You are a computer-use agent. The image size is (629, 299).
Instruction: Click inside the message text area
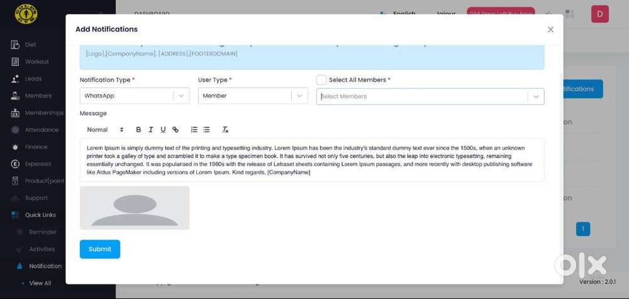click(x=311, y=160)
